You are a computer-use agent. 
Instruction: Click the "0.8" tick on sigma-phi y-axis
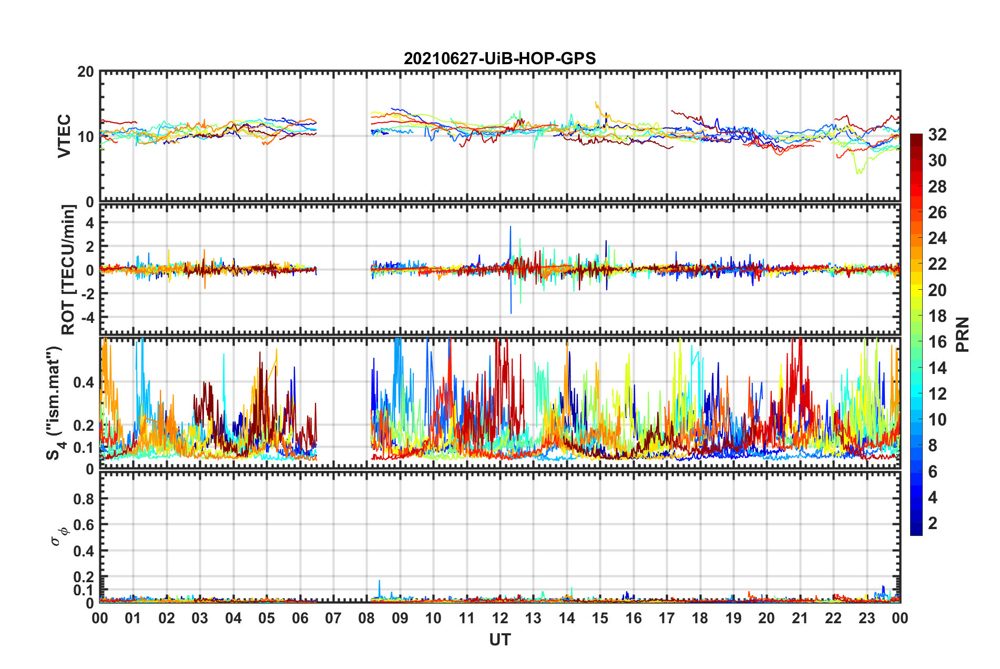click(84, 499)
